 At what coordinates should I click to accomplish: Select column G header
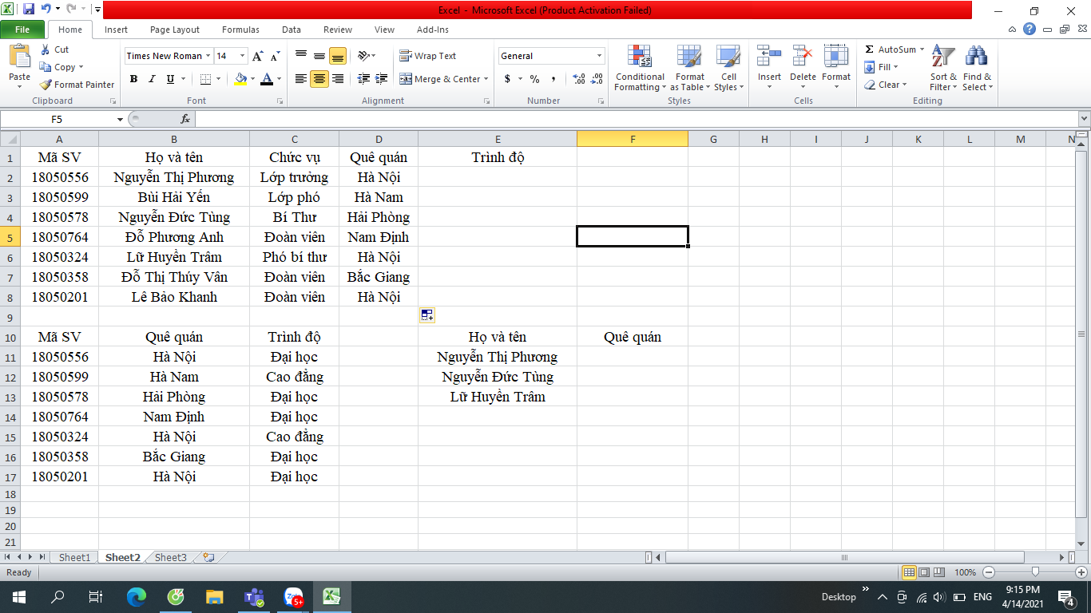click(713, 139)
